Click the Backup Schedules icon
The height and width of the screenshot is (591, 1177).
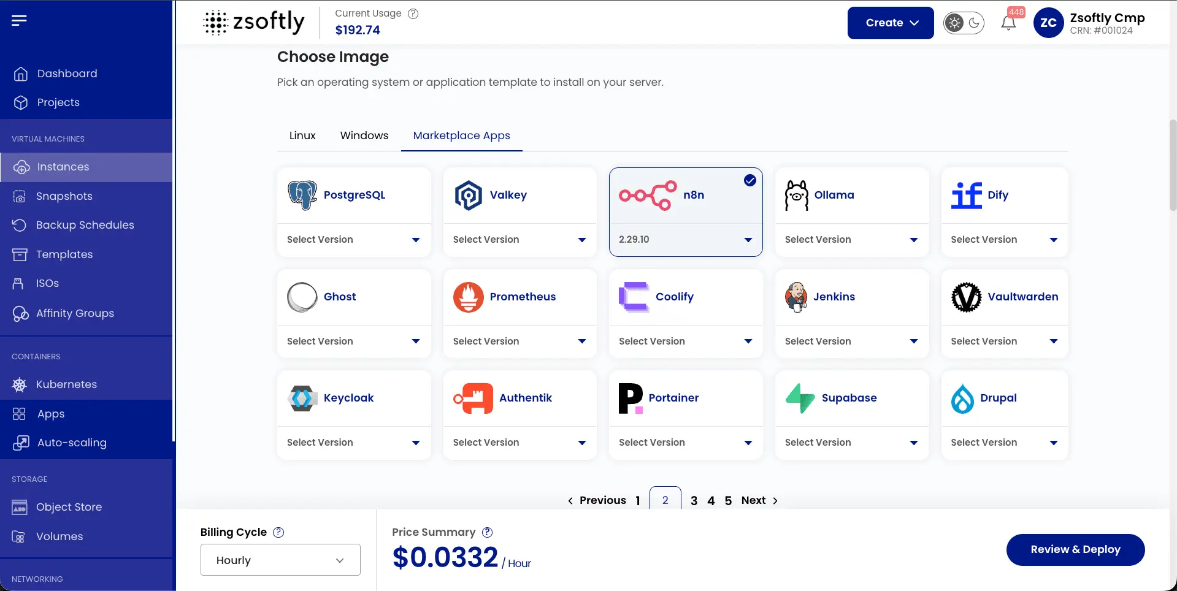(x=20, y=225)
